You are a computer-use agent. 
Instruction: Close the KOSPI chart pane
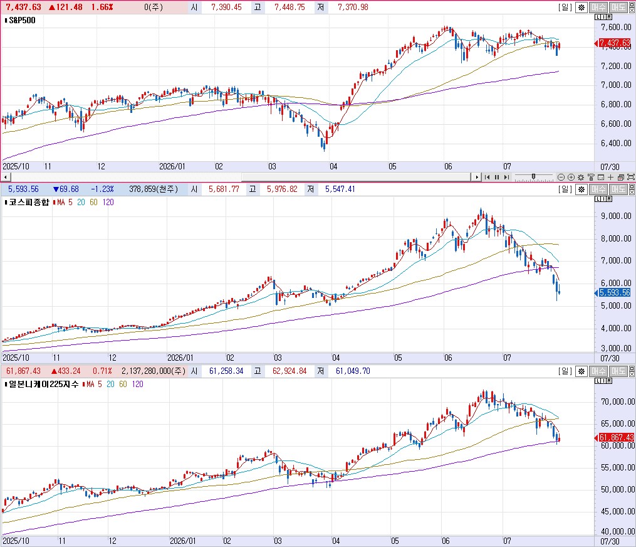tap(632, 192)
